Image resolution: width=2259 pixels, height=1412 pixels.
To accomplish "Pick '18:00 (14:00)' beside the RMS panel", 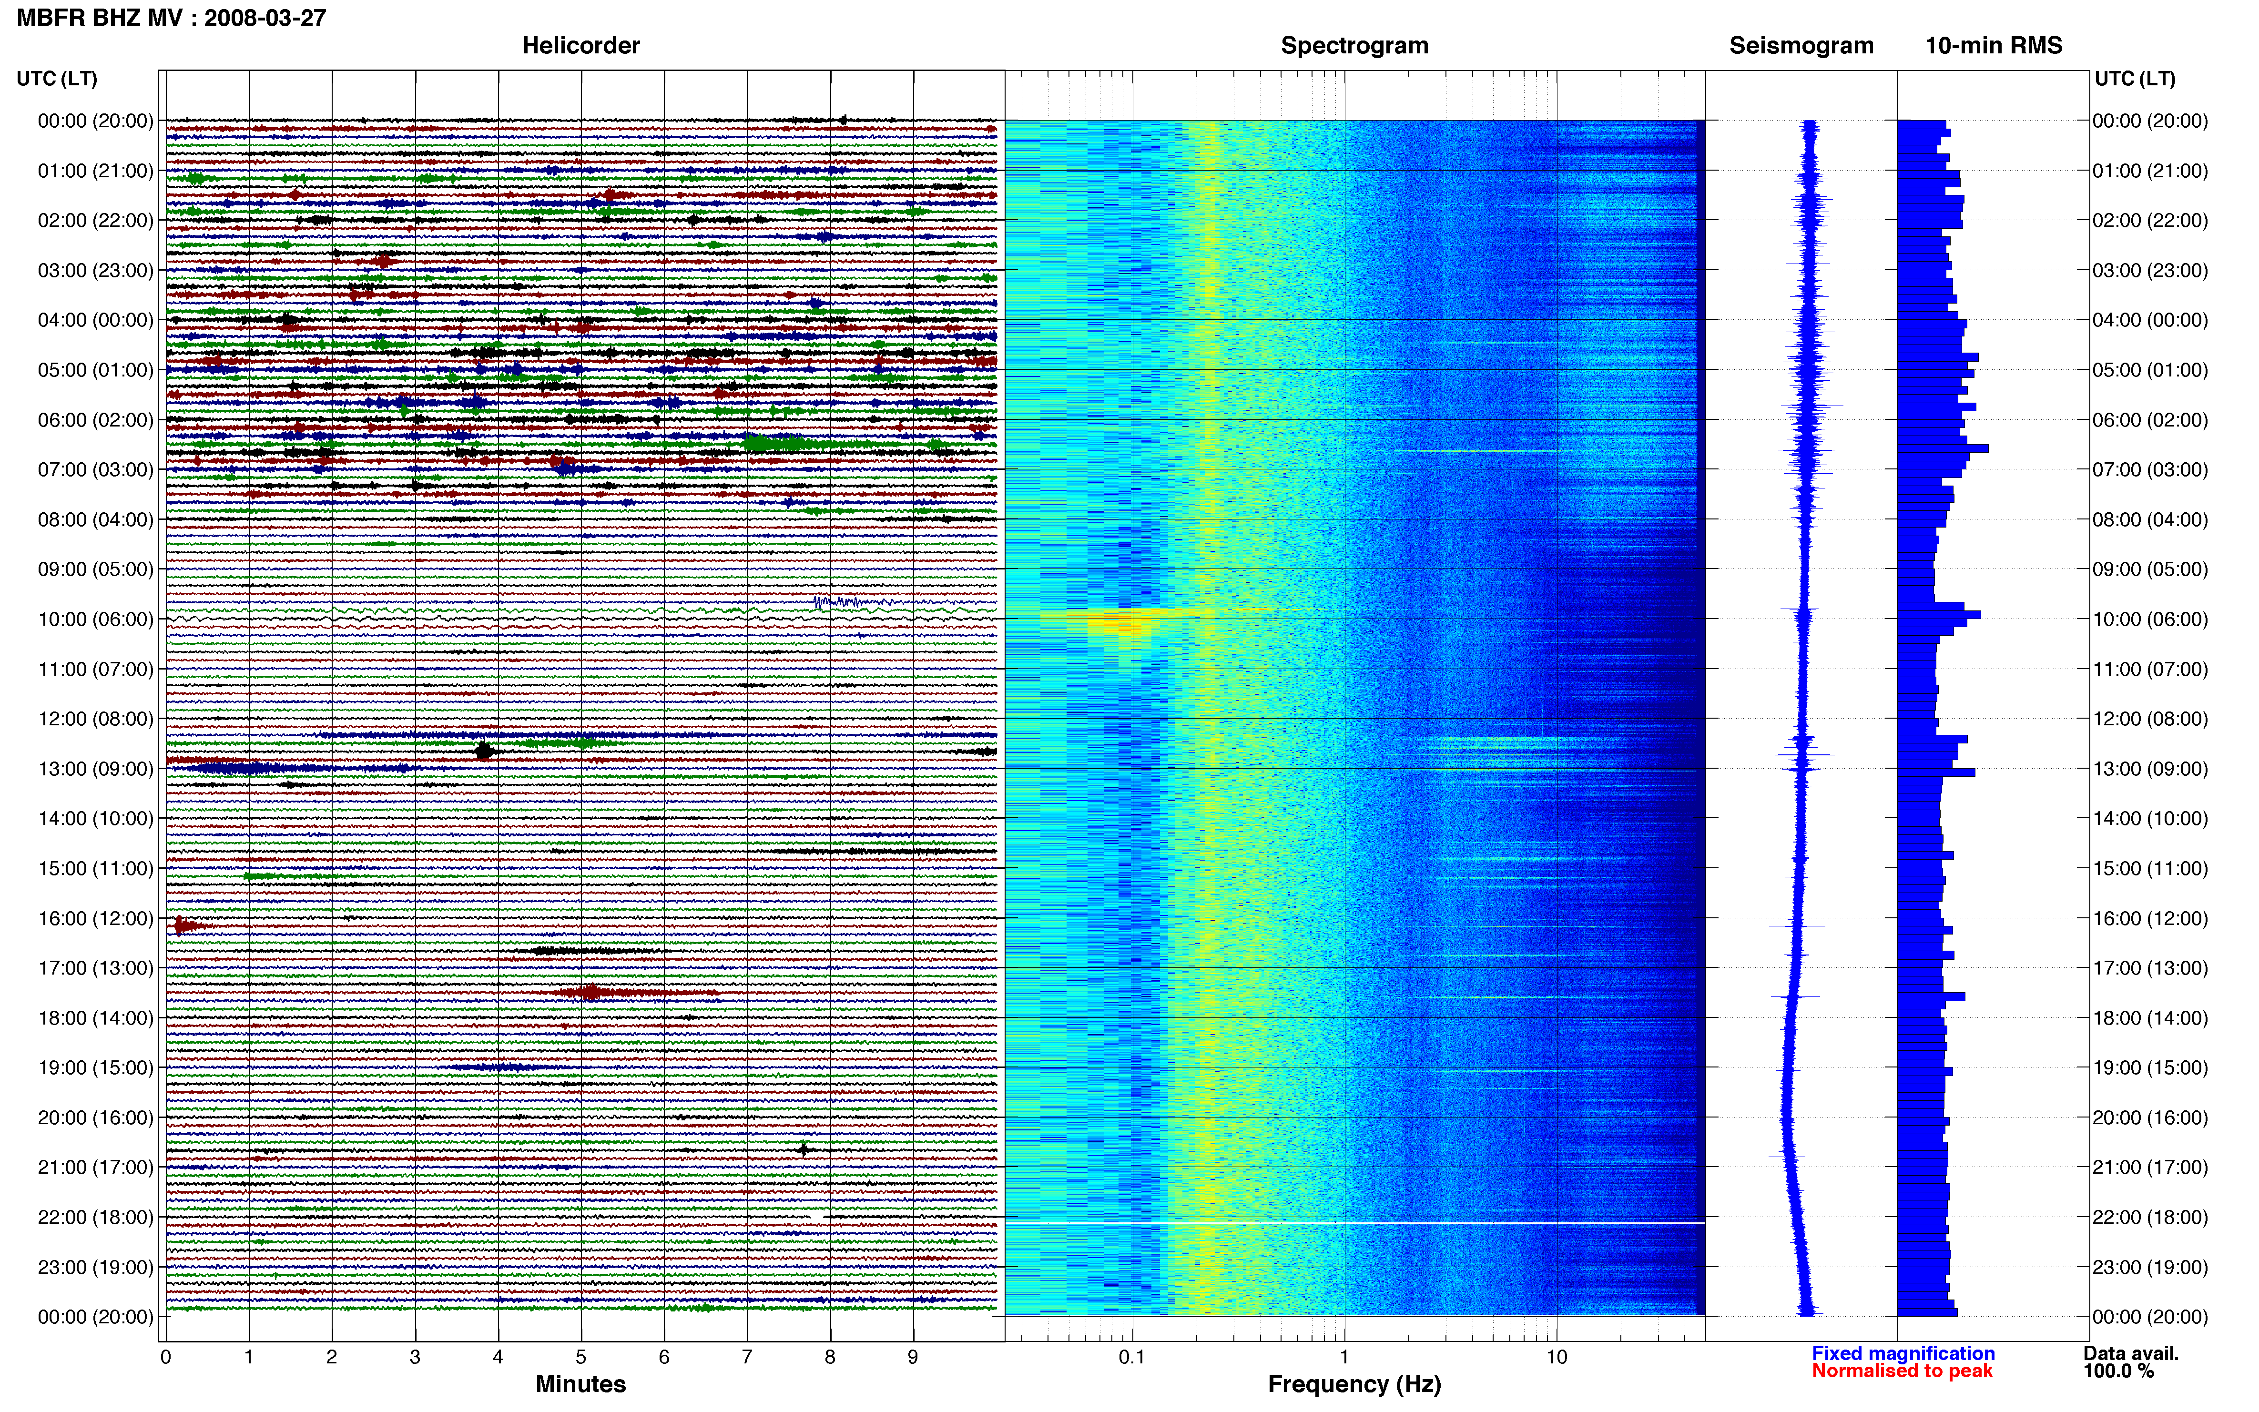I will pos(2150,1019).
